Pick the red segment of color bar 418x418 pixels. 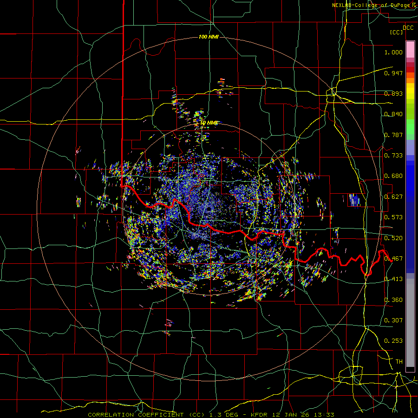410,69
